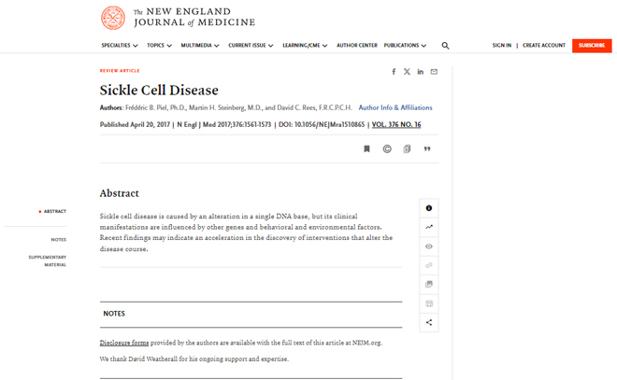617x380 pixels.
Task: Open the Author Center menu item
Action: tap(357, 46)
